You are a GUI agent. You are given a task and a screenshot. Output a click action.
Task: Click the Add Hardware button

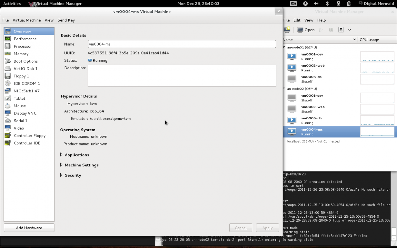29,228
